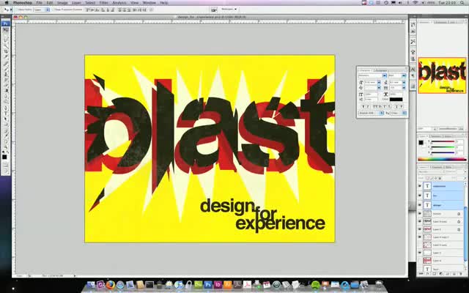Click the Faux Bold button in Character panel

pos(364,106)
